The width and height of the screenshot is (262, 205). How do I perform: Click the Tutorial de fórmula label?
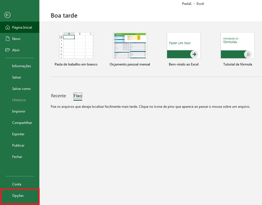point(238,64)
